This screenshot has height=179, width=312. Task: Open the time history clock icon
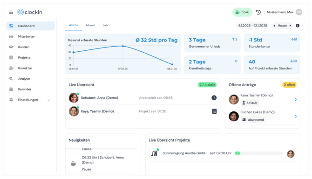[x=258, y=12]
